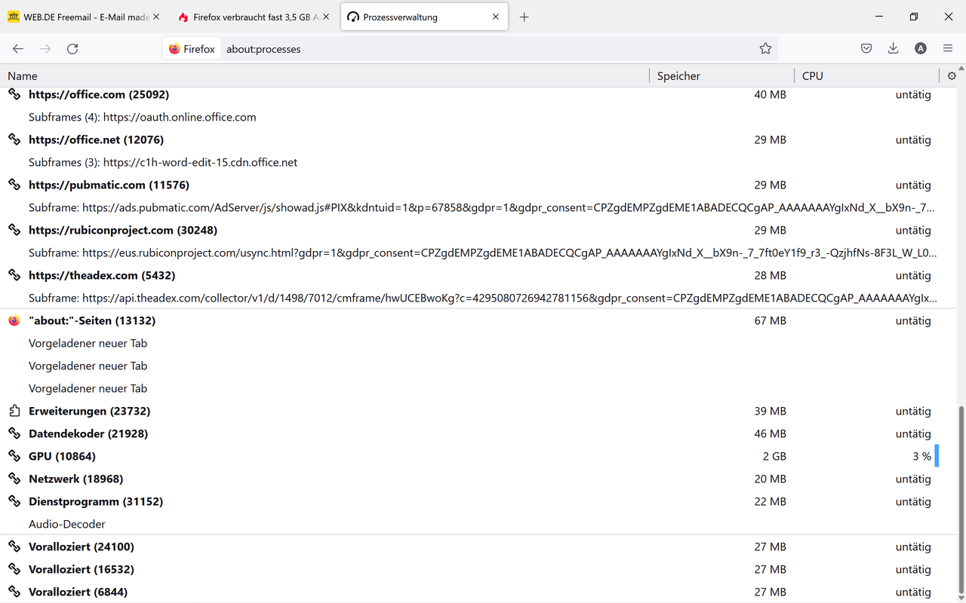Open the Pocket save icon
The height and width of the screenshot is (603, 966).
pos(866,48)
